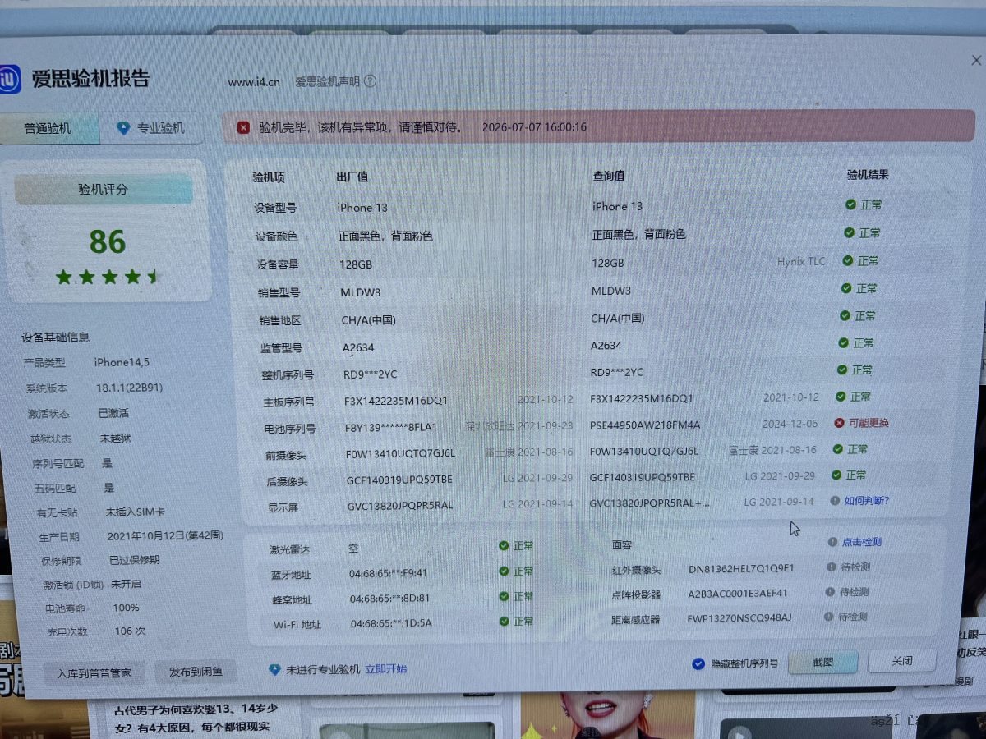Click the score value 86

[x=108, y=242]
